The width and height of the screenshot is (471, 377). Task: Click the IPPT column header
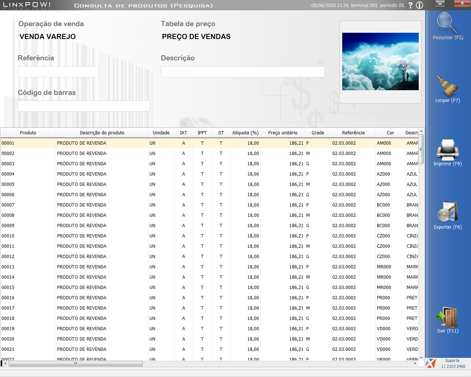click(202, 133)
